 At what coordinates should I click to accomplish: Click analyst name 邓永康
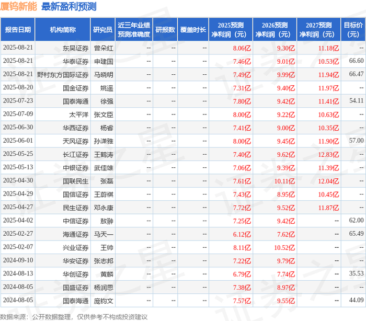(x=104, y=208)
